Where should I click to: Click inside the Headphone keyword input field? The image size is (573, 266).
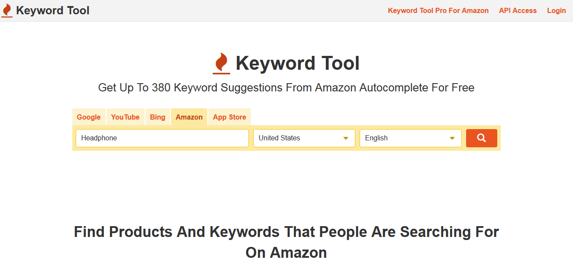click(162, 138)
